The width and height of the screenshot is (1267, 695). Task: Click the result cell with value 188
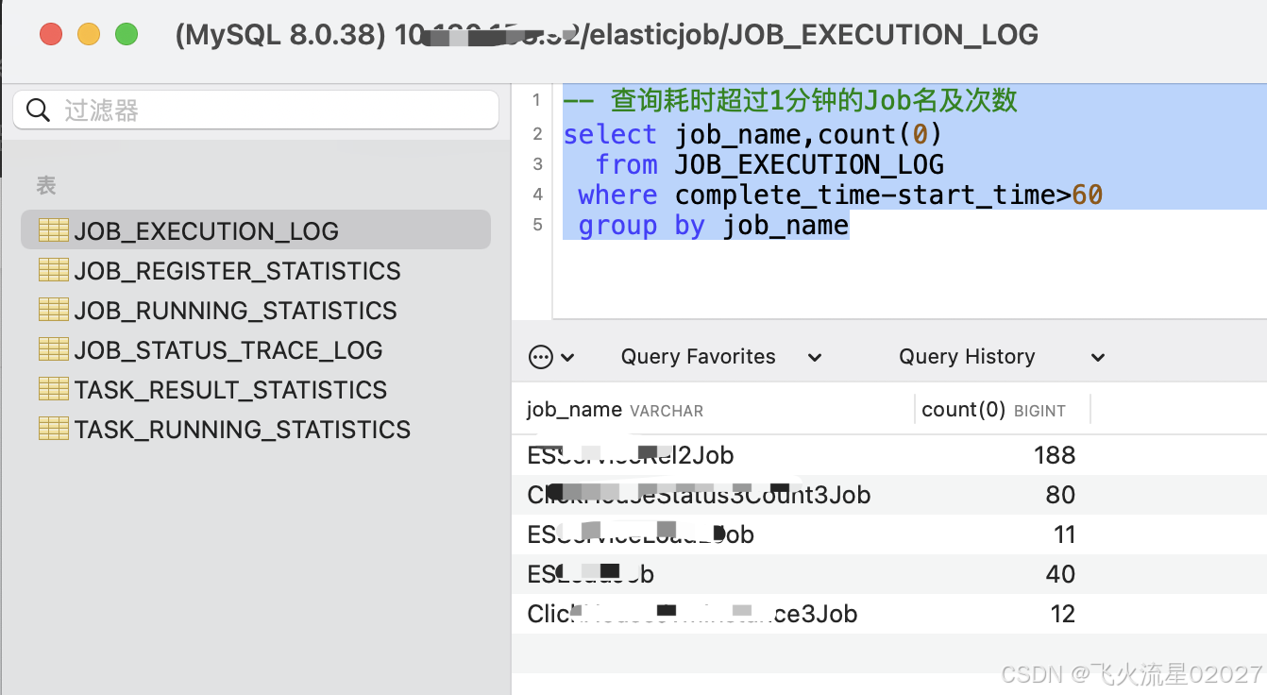1055,455
